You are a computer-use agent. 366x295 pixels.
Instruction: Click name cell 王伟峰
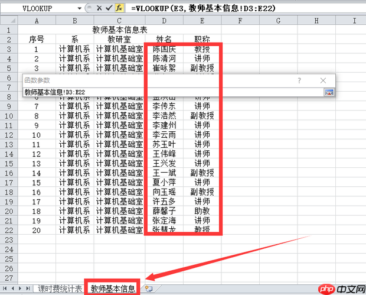pos(164,154)
